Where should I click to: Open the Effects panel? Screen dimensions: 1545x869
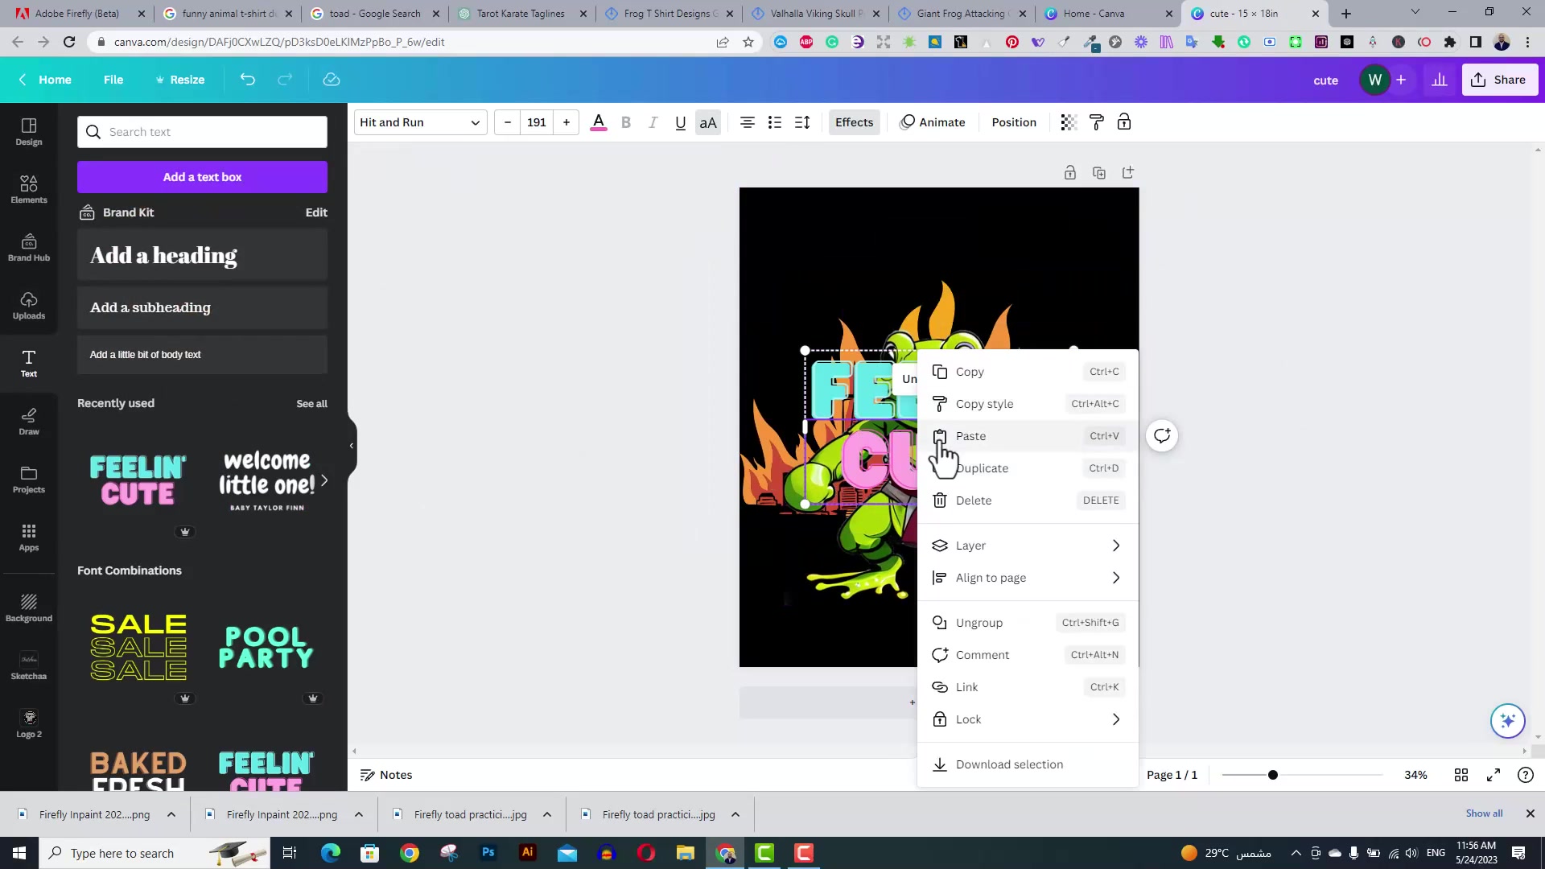point(854,122)
